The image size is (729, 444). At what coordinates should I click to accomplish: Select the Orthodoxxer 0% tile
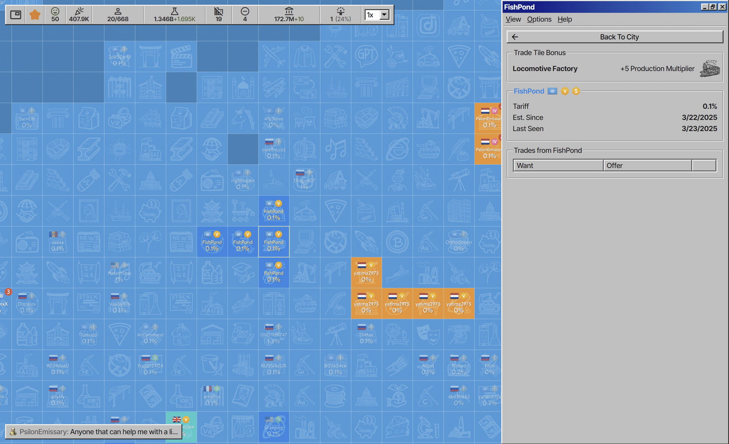click(459, 242)
